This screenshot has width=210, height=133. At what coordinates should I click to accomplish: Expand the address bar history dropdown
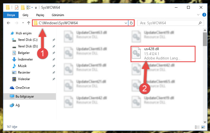(126, 23)
